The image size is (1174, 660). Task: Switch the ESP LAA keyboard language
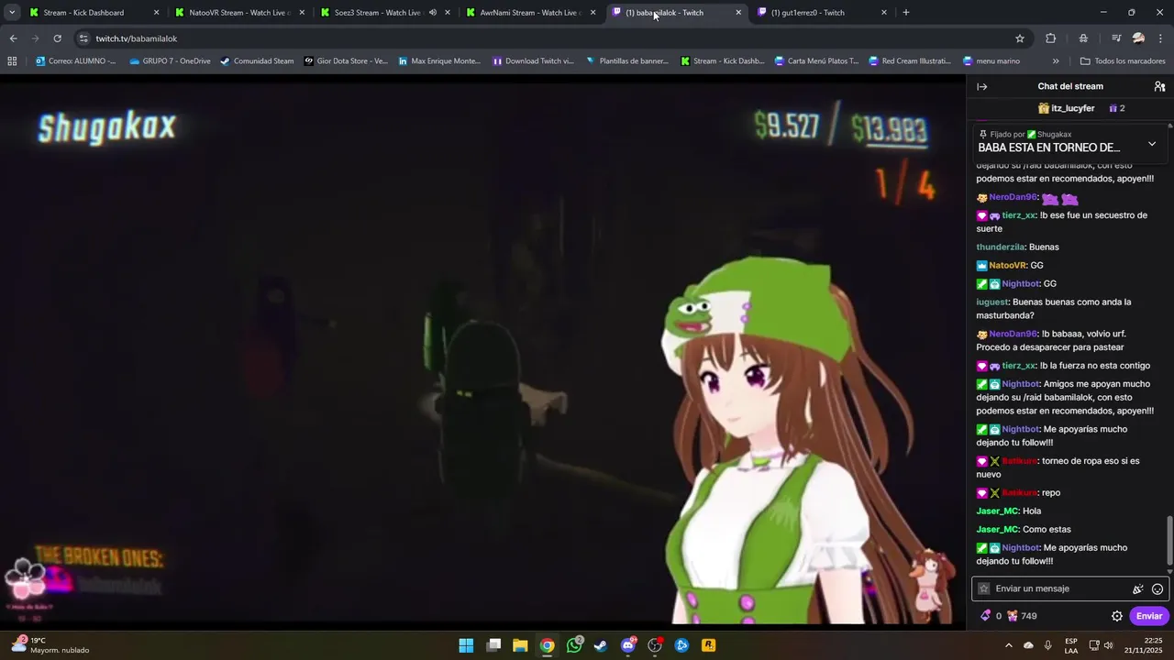coord(1071,645)
